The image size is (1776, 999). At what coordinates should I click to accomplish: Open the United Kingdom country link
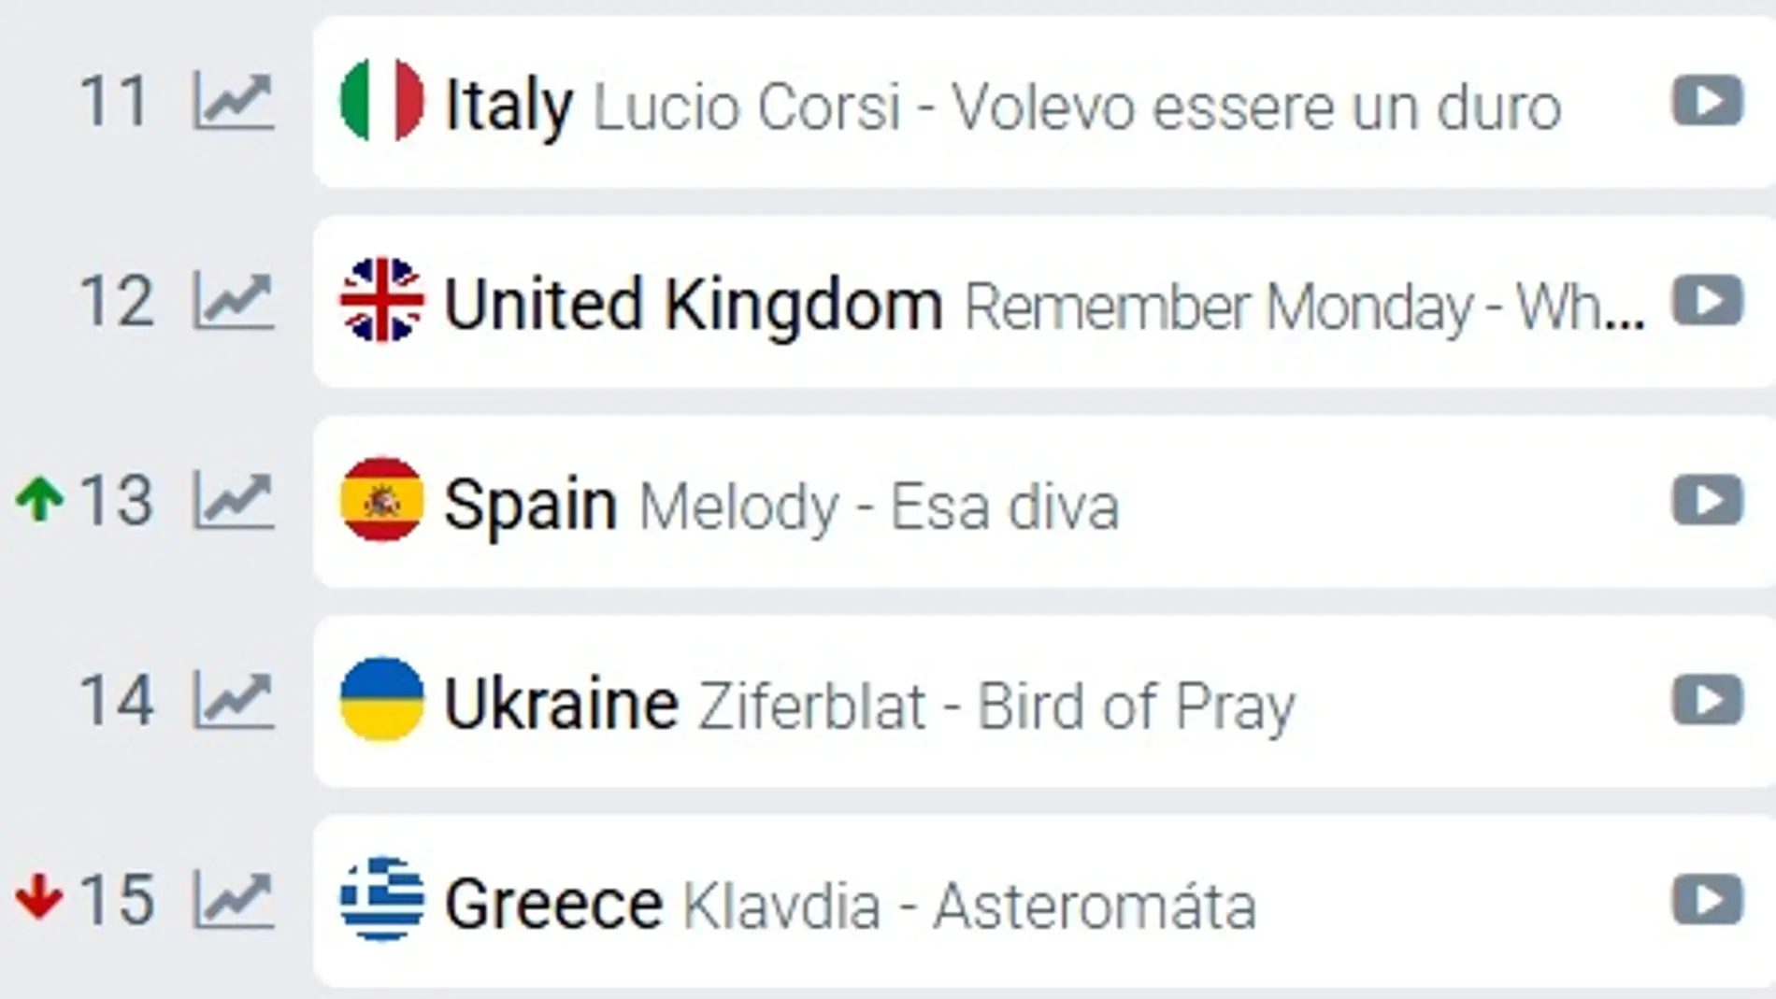pos(693,305)
